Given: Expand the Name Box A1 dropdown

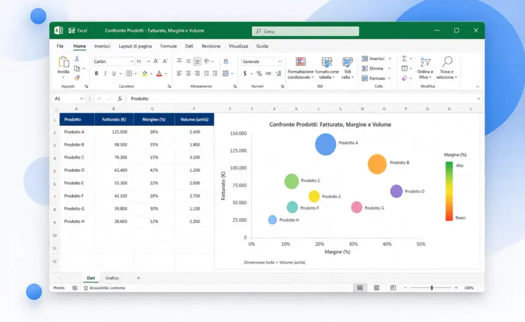Looking at the screenshot, I should [81, 98].
